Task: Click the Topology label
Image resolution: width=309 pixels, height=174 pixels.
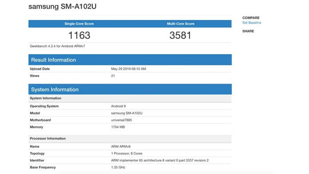Action: [37, 153]
